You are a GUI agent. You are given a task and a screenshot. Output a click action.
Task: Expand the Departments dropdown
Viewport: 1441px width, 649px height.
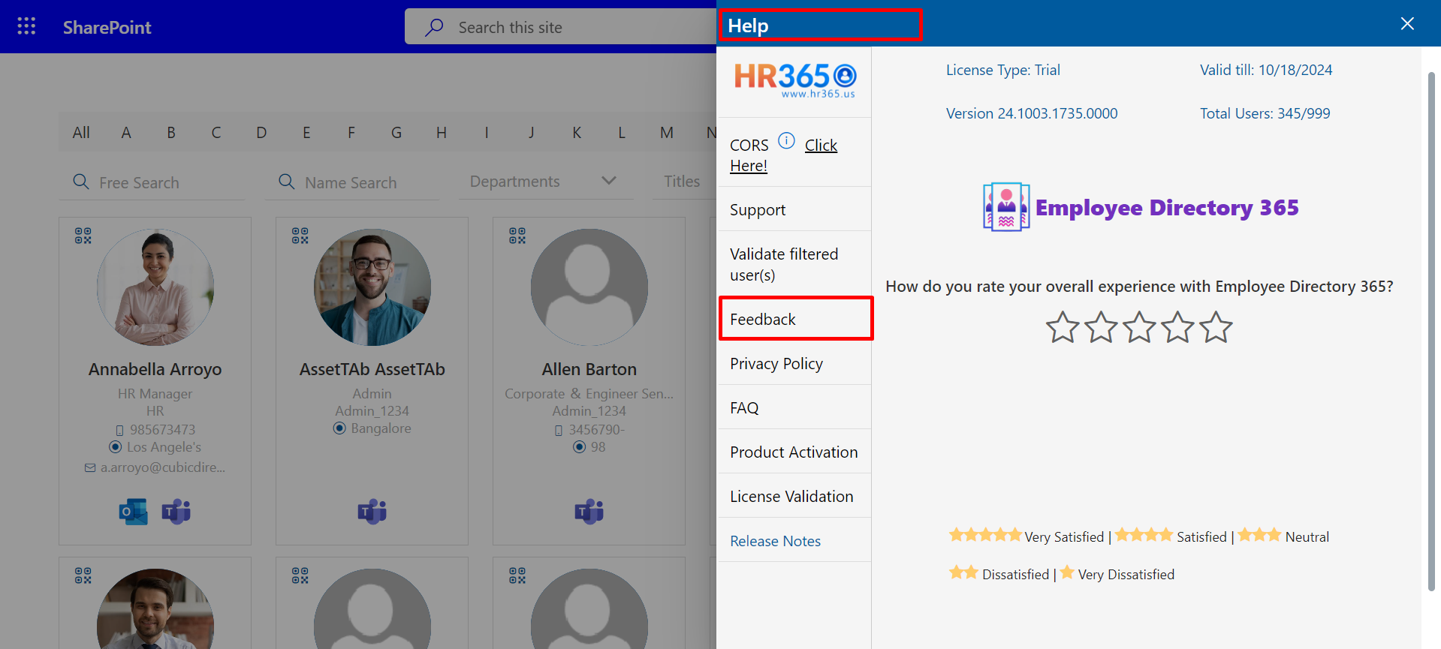tap(546, 181)
